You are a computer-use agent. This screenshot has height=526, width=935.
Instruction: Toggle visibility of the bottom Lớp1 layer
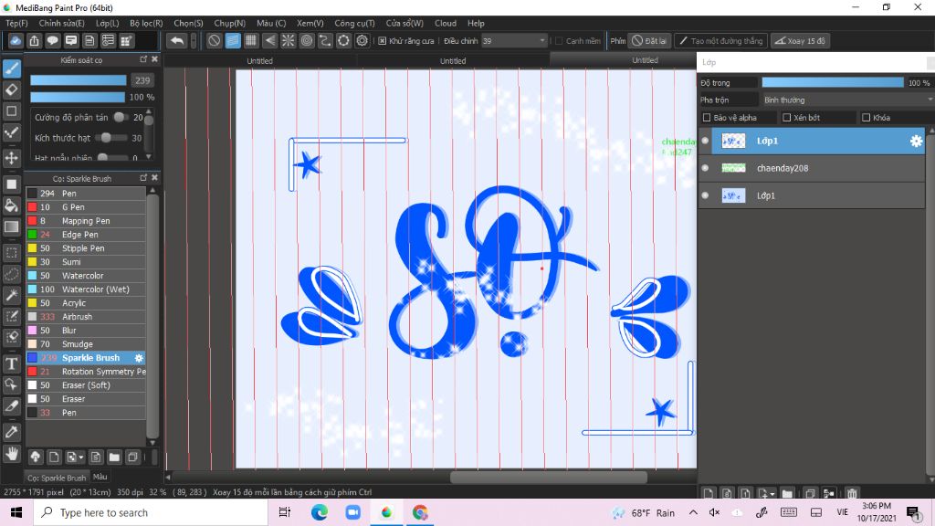coord(706,195)
